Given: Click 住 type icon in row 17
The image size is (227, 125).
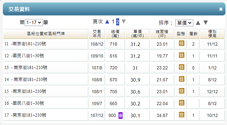Looking at the screenshot, I should click(x=181, y=115).
